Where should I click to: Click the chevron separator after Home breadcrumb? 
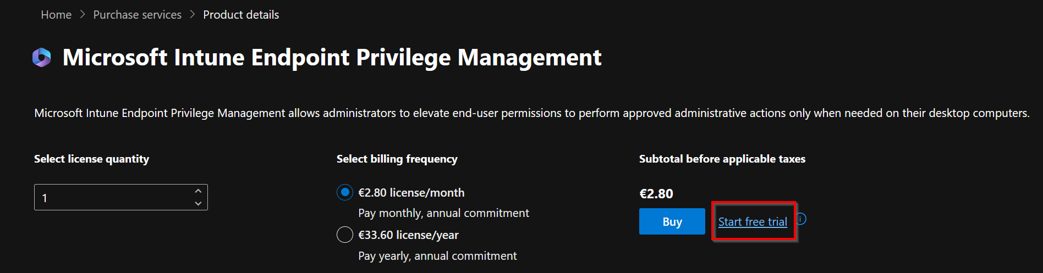pyautogui.click(x=83, y=15)
